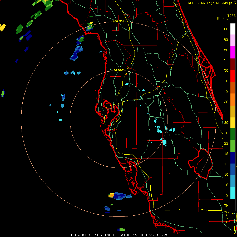Screen dimensions: 237x237
Task: Click legend value "58"
Action: click(x=226, y=50)
